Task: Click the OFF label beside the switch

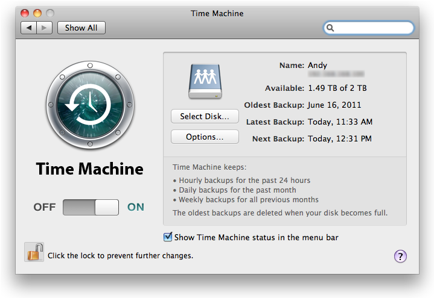Action: (45, 207)
